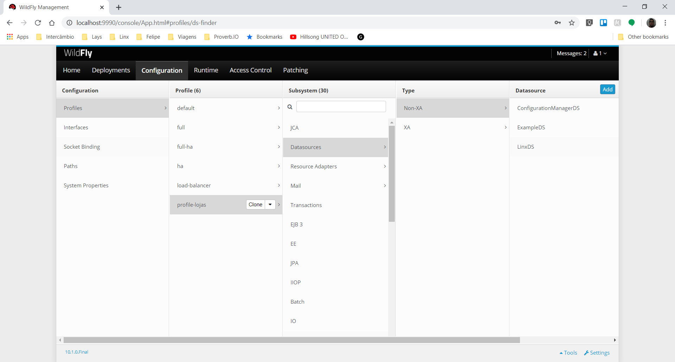Open the Other bookmarks folder
675x362 pixels.
643,37
